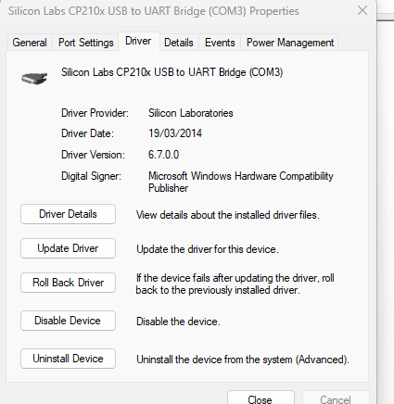The image size is (394, 404).
Task: Switch to Power Management tab
Action: click(x=290, y=43)
